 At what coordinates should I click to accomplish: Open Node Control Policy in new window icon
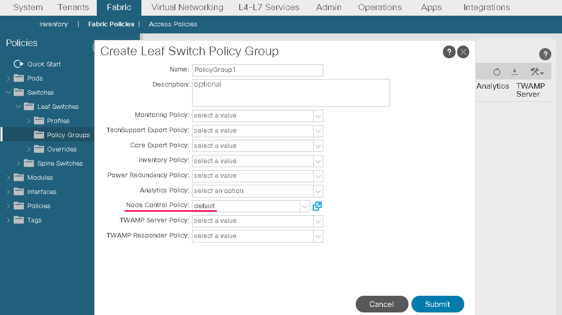317,206
